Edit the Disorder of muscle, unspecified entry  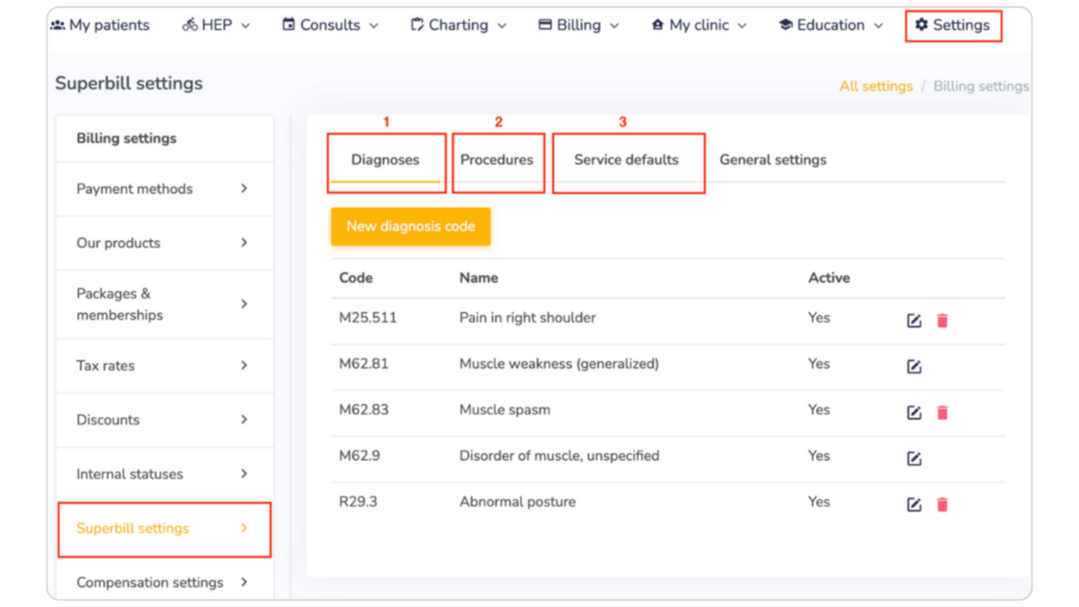coord(914,459)
